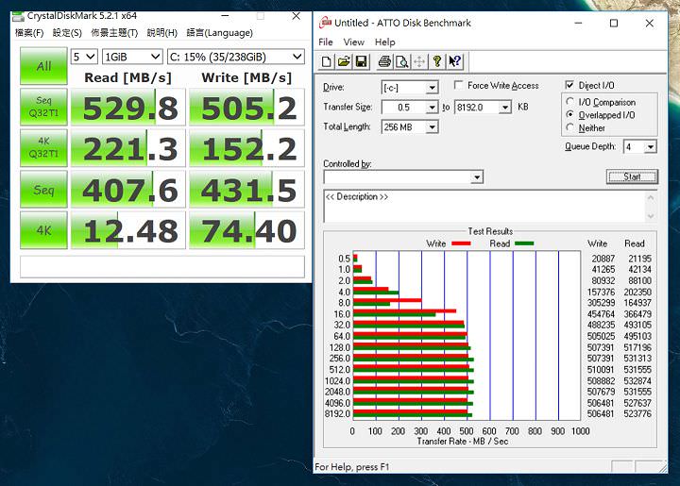The image size is (680, 486).
Task: Click the red Write legend swatch
Action: tap(461, 243)
